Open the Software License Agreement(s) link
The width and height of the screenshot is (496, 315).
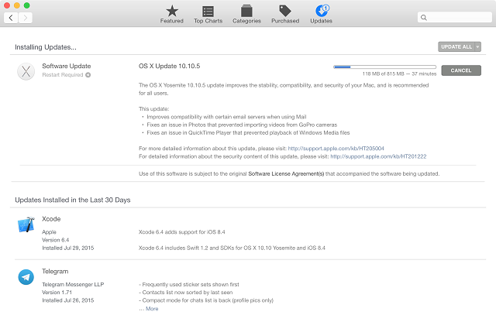point(286,174)
